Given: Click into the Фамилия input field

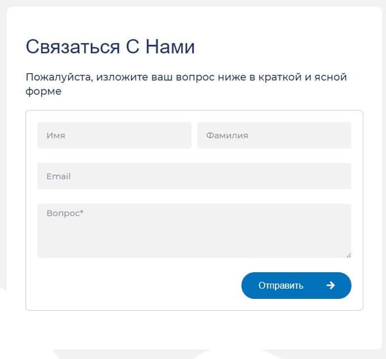Looking at the screenshot, I should point(274,136).
